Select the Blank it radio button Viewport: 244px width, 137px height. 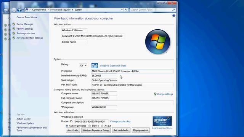pos(90,126)
